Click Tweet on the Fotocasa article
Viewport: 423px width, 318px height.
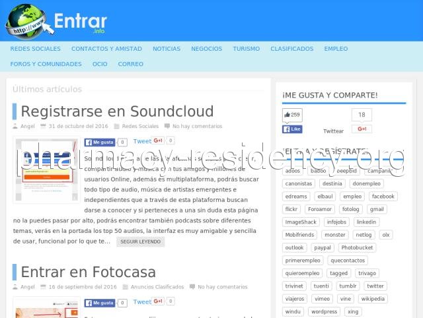[142, 302]
